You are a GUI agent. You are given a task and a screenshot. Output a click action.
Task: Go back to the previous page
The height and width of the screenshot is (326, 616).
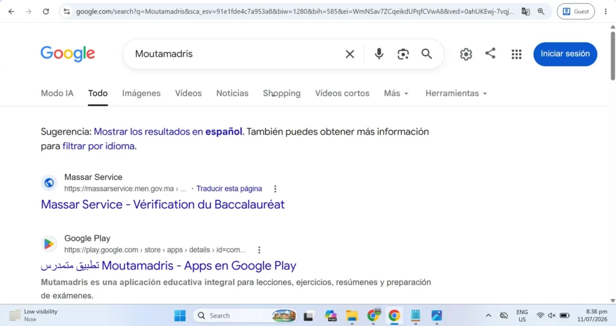[11, 11]
